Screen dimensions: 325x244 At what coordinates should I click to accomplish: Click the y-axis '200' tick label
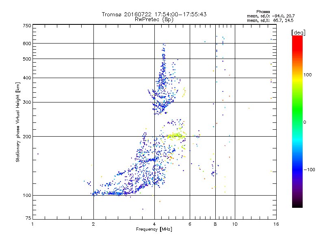tap(27, 137)
